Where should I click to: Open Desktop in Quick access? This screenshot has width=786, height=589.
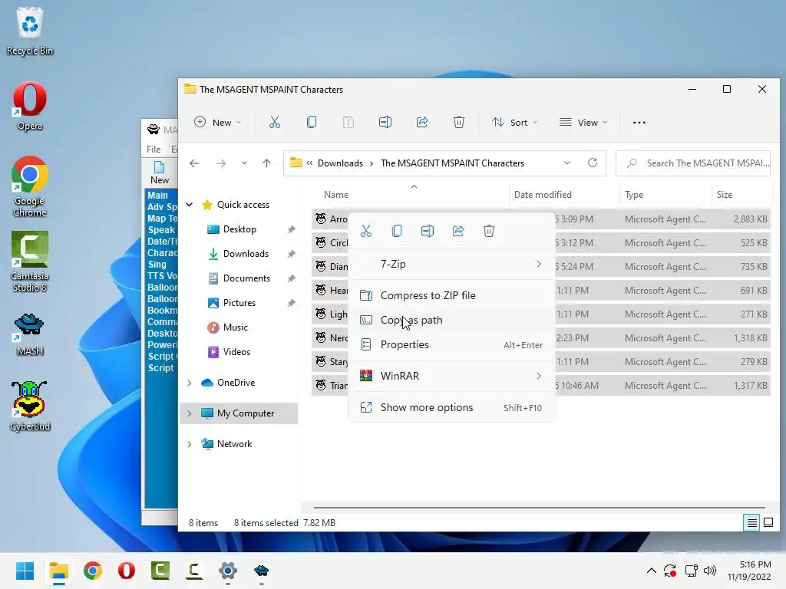pyautogui.click(x=239, y=229)
